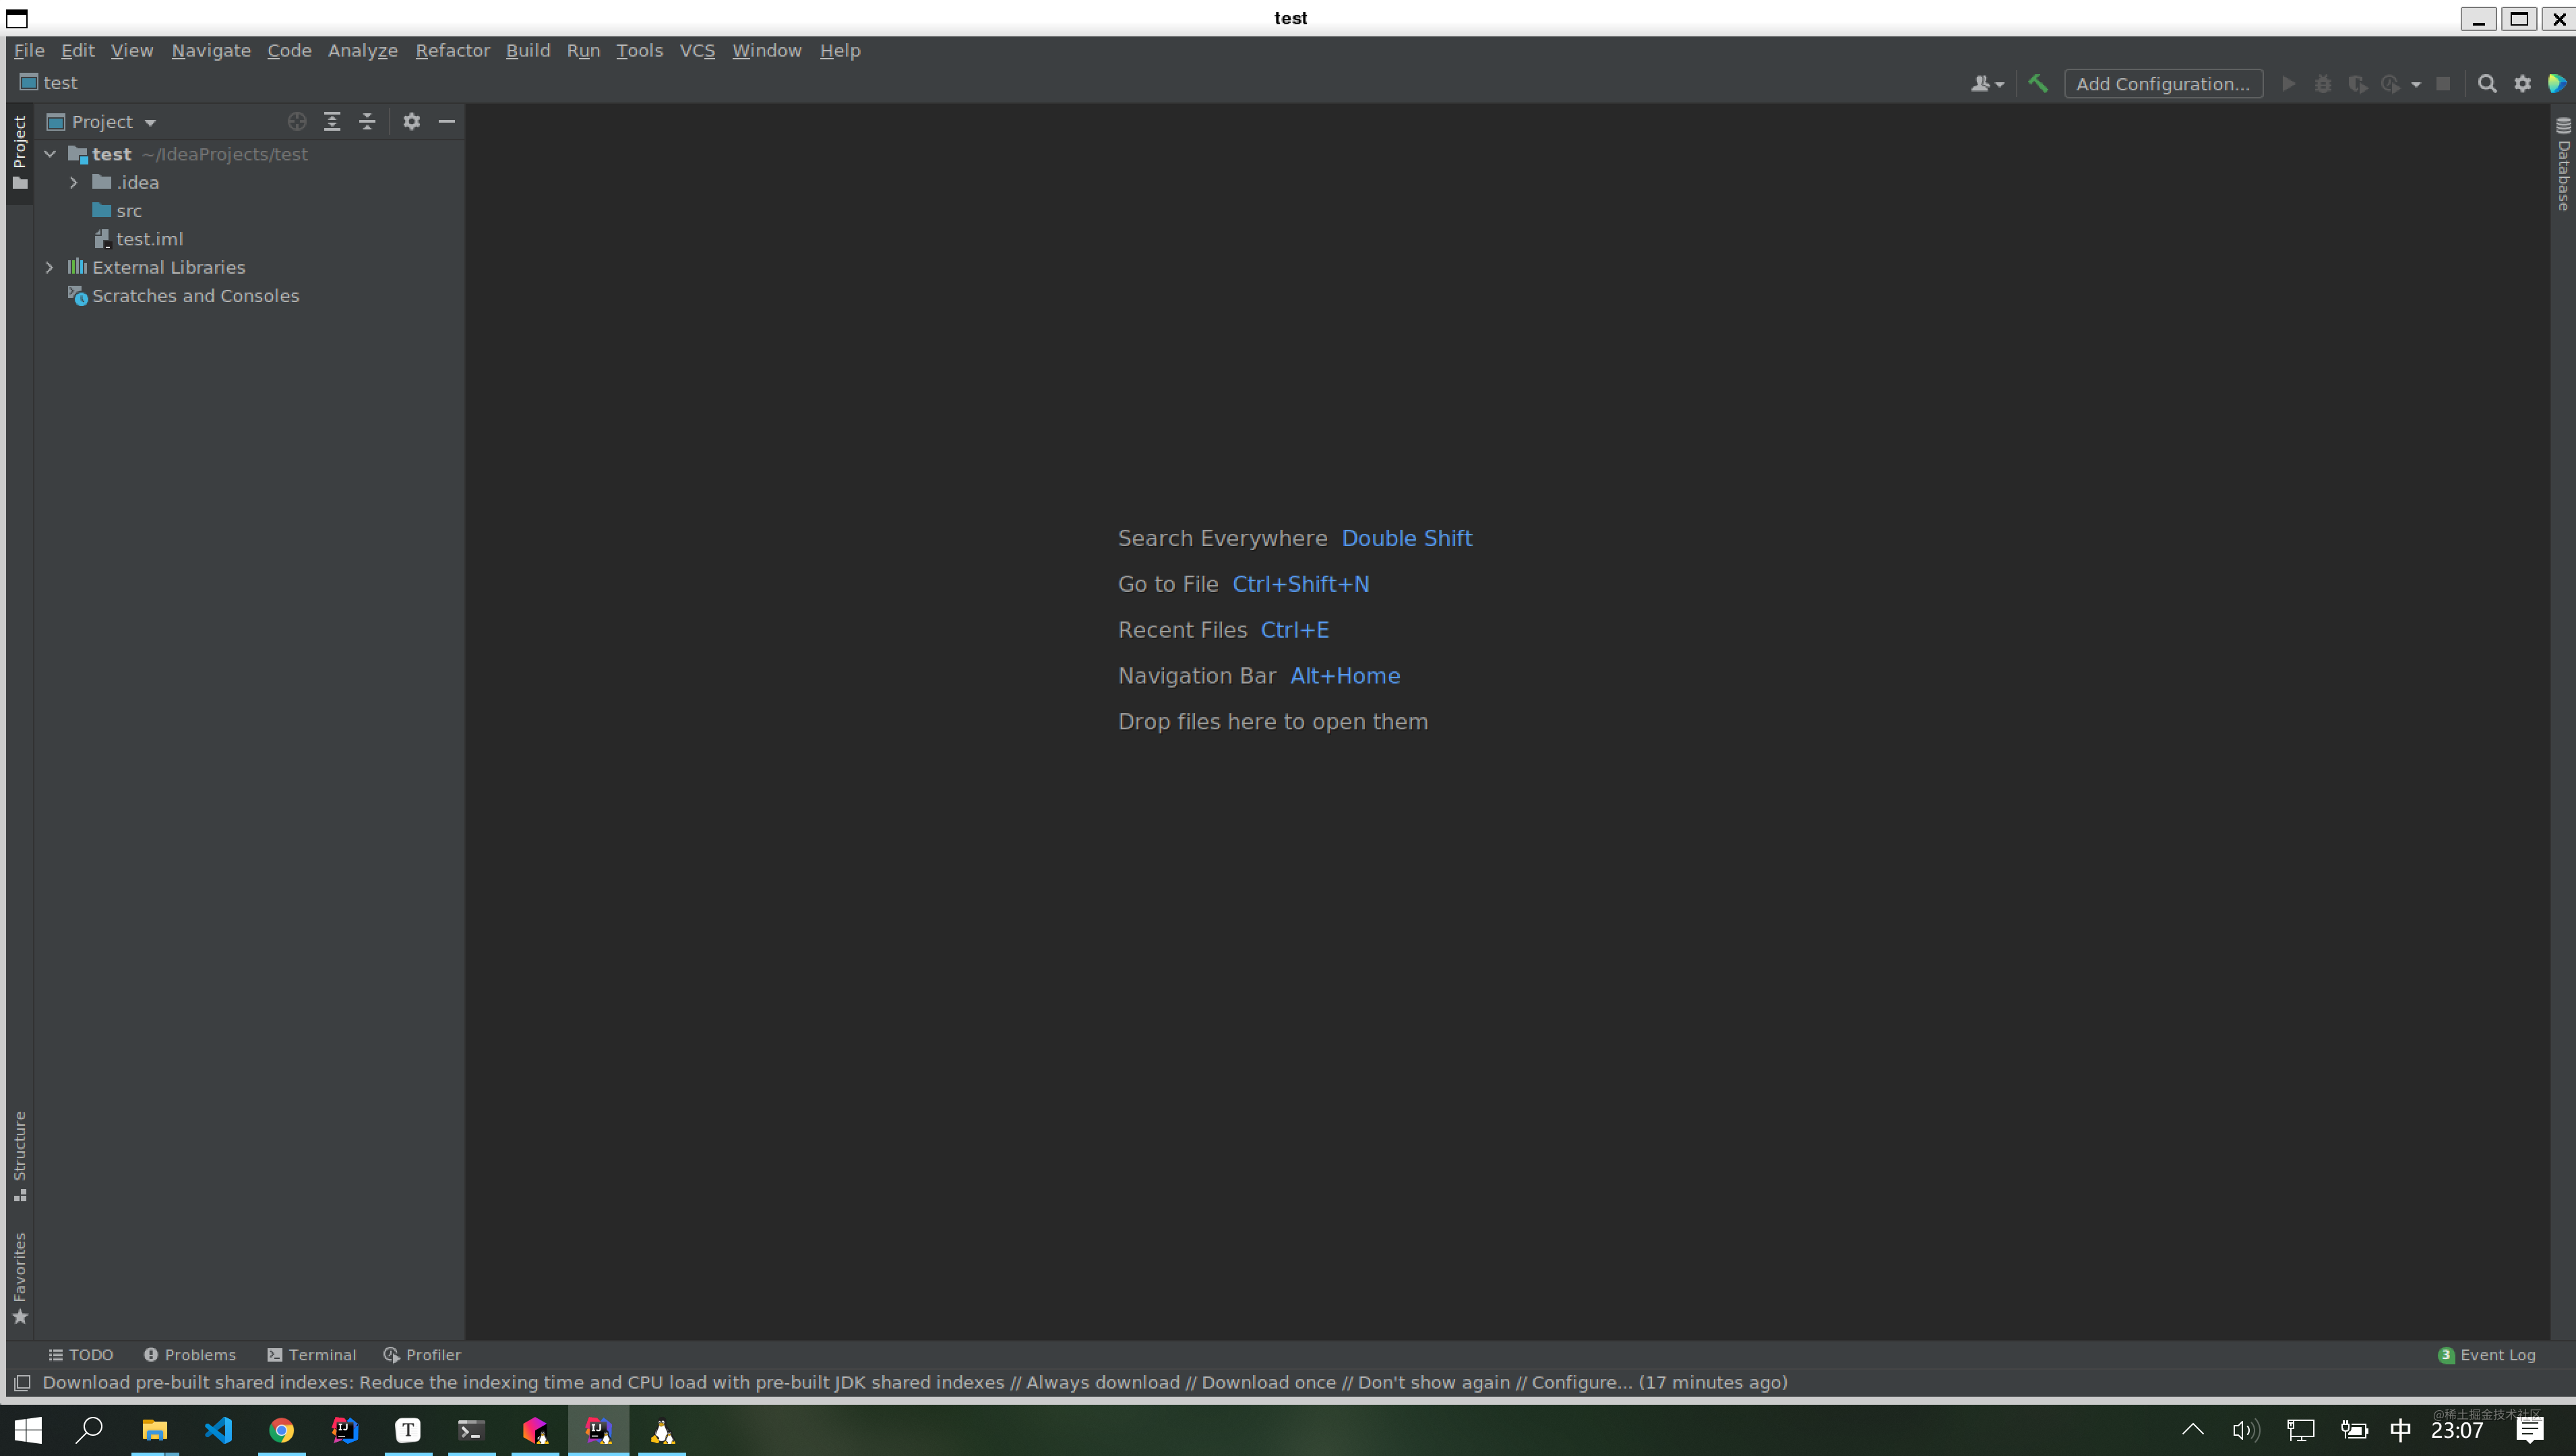The height and width of the screenshot is (1456, 2576).
Task: Click the Run with Coverage icon
Action: (2357, 84)
